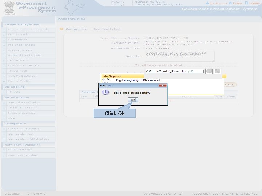Click the national emblem logo

coord(9,8)
